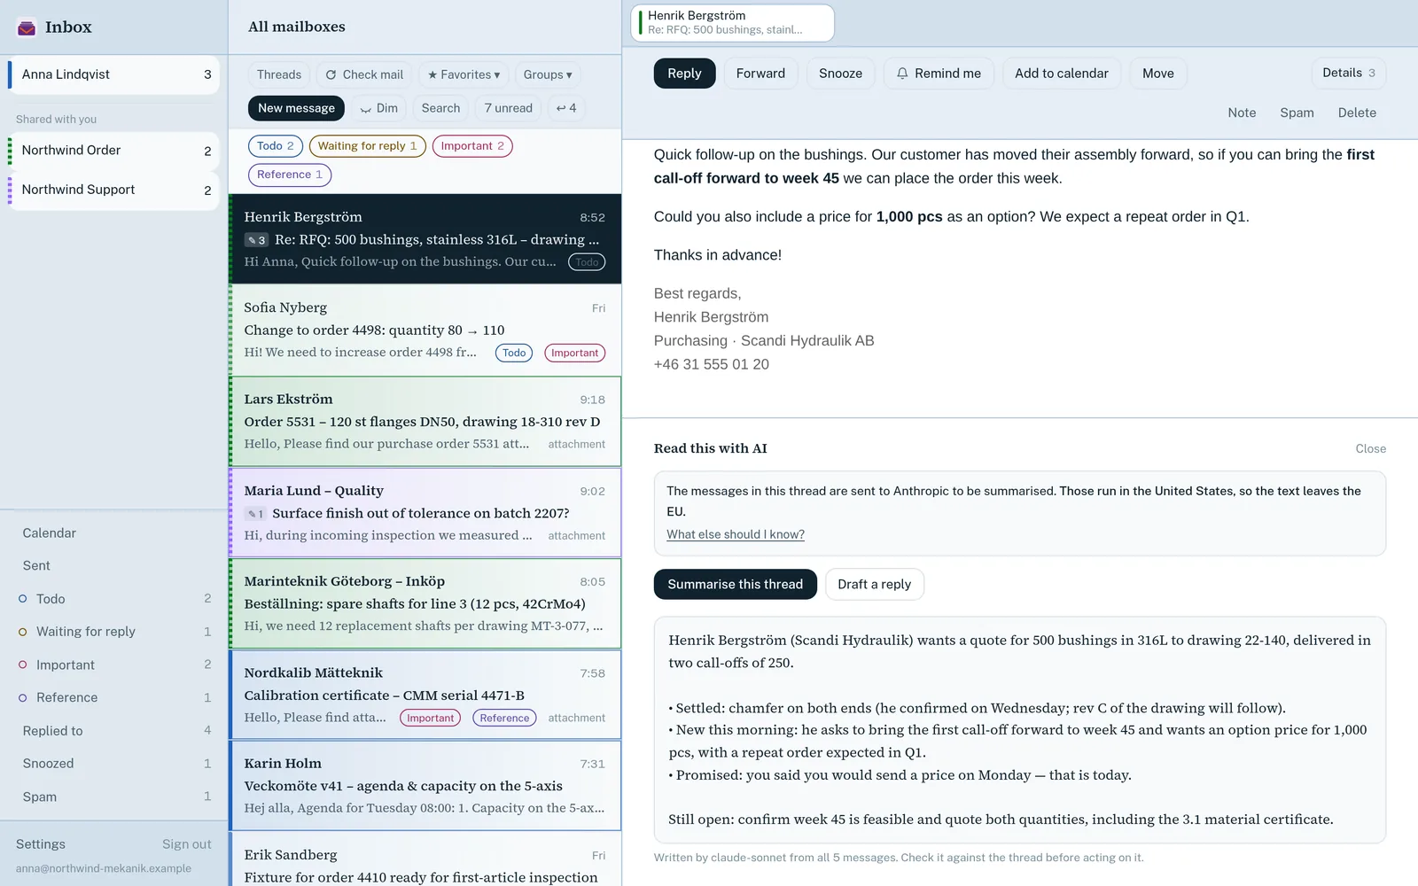Click Draft a reply
1418x886 pixels.
click(x=874, y=585)
